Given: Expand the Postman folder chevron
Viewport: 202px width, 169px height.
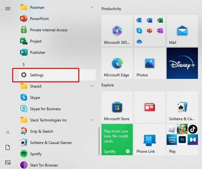Looking at the screenshot, I should point(92,7).
